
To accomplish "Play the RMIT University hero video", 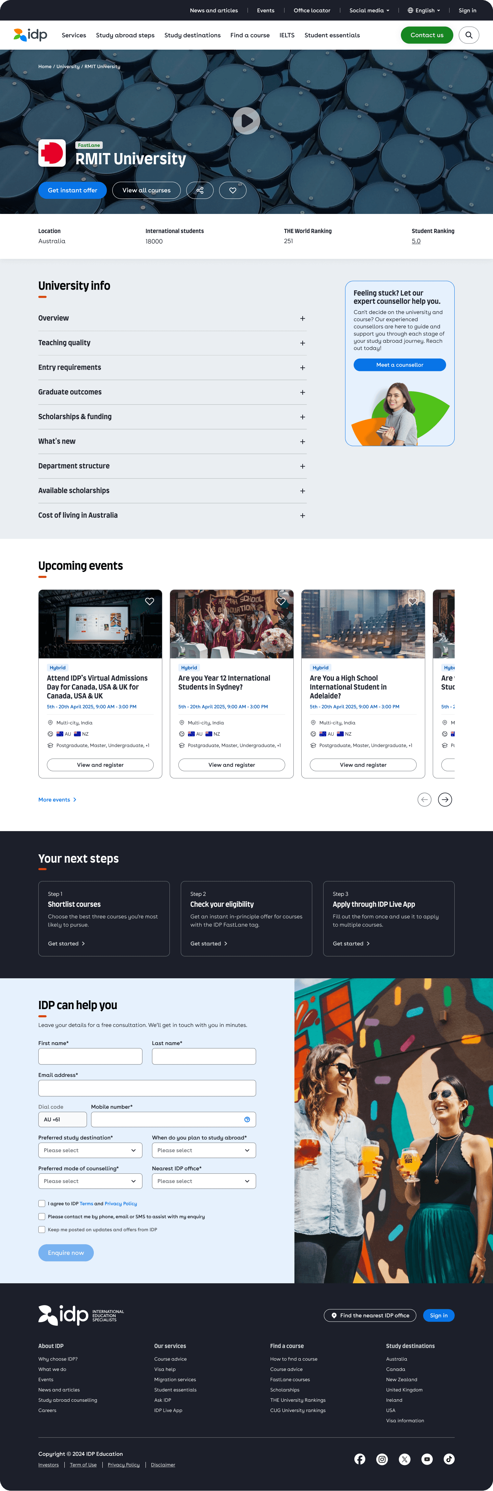I will pos(246,121).
